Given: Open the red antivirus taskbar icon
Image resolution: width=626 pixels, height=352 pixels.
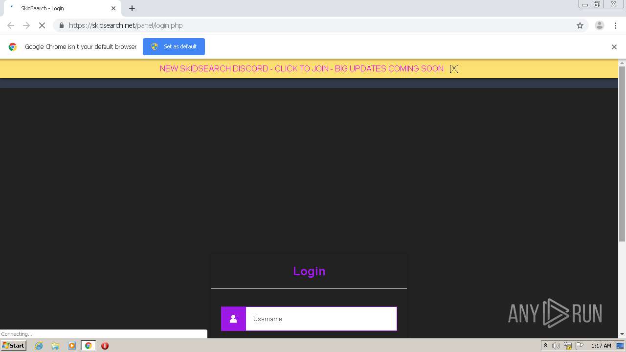Looking at the screenshot, I should [105, 346].
